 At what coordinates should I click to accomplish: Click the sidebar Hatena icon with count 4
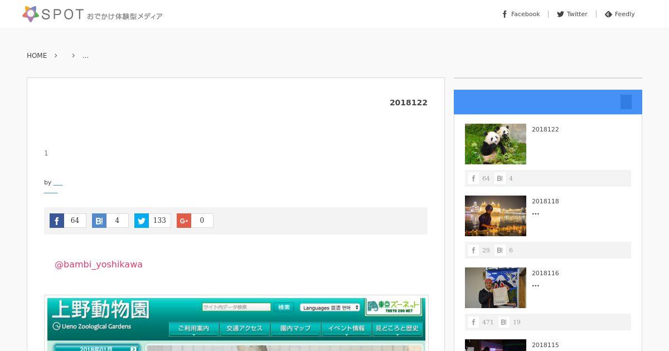pos(500,178)
